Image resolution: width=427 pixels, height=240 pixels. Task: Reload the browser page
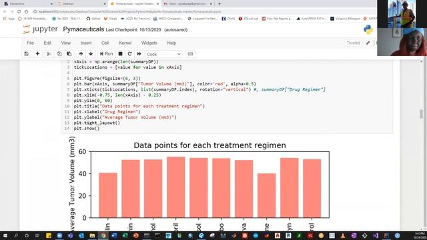(19, 12)
